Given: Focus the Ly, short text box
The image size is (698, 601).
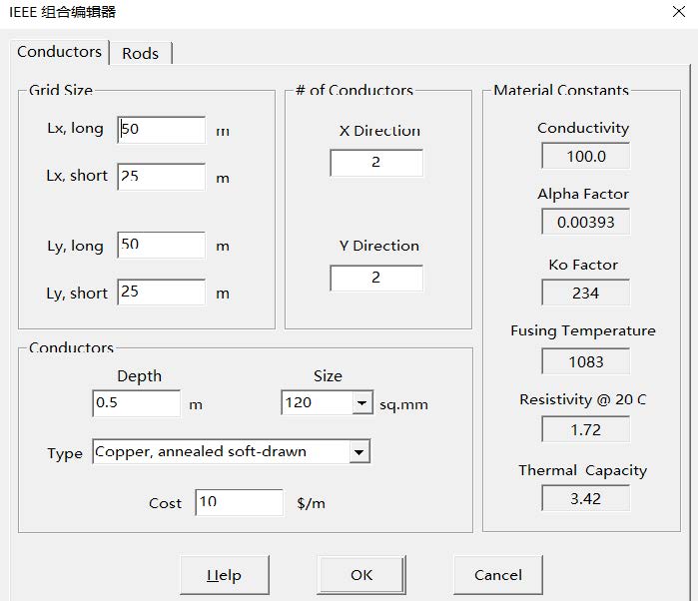Looking at the screenshot, I should [162, 293].
